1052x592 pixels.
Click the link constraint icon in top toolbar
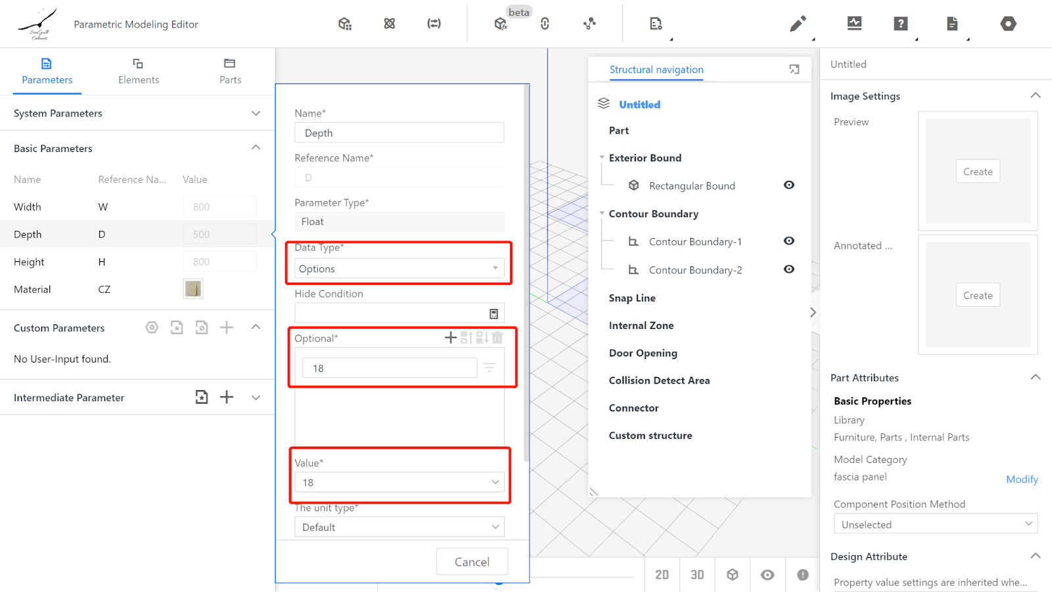pyautogui.click(x=545, y=24)
